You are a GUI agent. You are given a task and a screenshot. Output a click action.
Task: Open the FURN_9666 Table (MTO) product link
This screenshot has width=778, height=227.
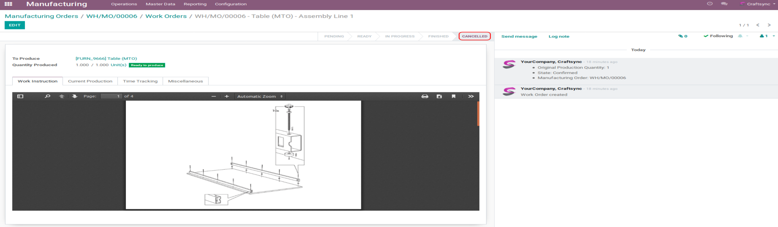coord(106,59)
